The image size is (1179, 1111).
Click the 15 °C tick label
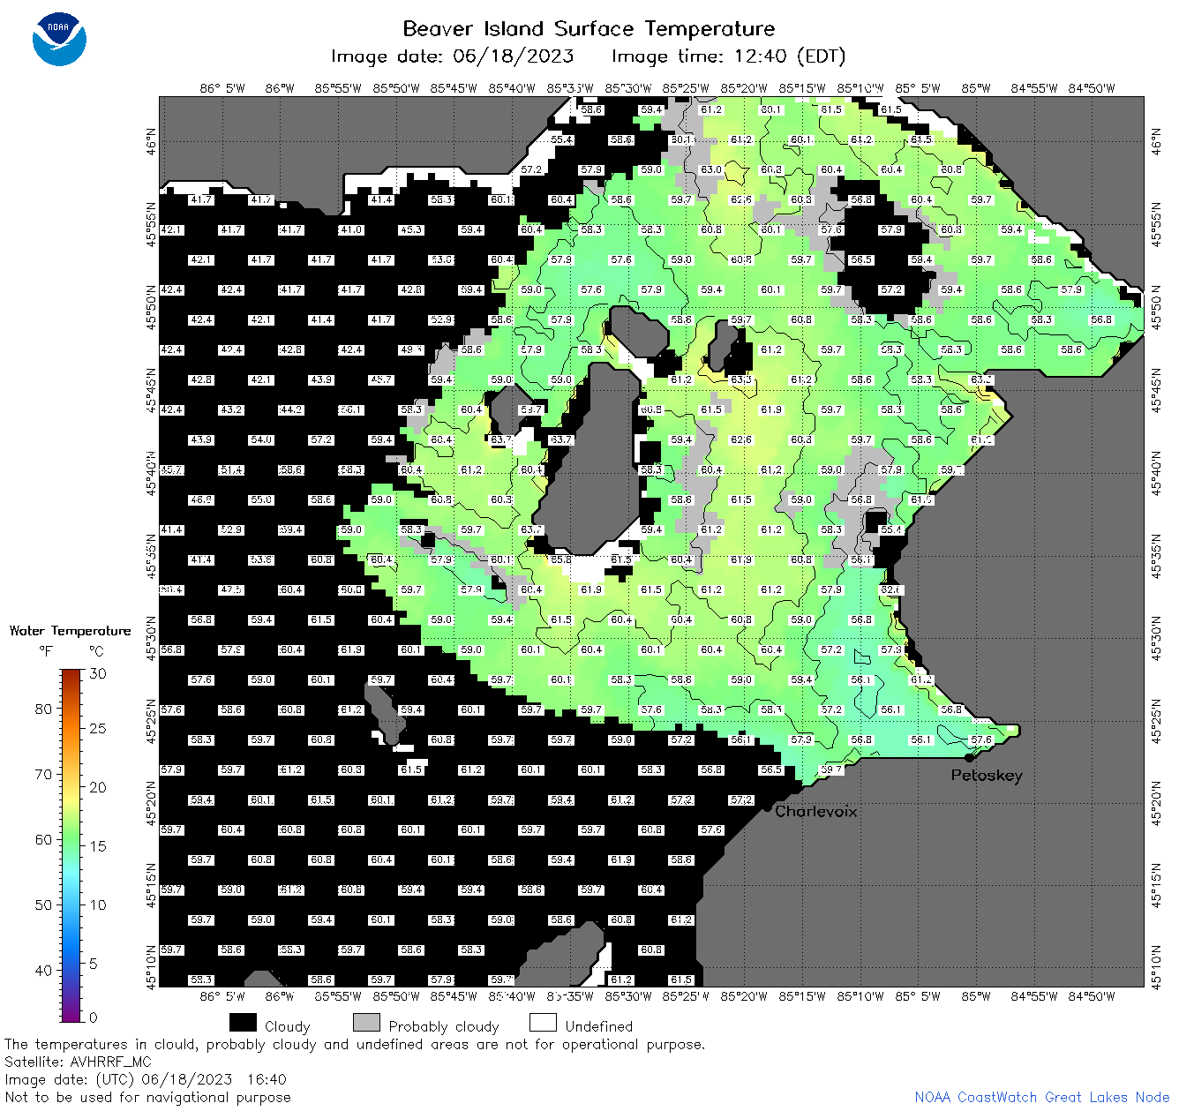(x=98, y=846)
